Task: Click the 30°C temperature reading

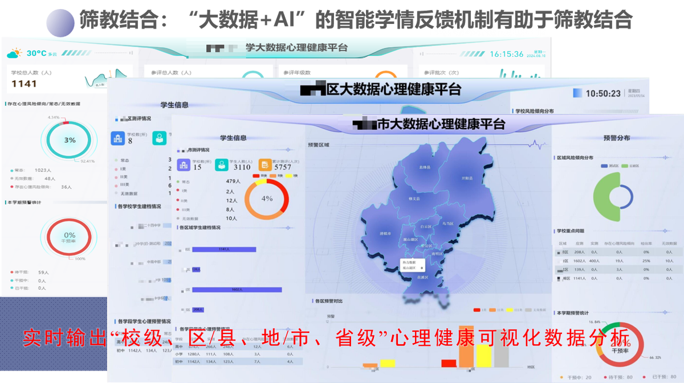Action: click(36, 53)
